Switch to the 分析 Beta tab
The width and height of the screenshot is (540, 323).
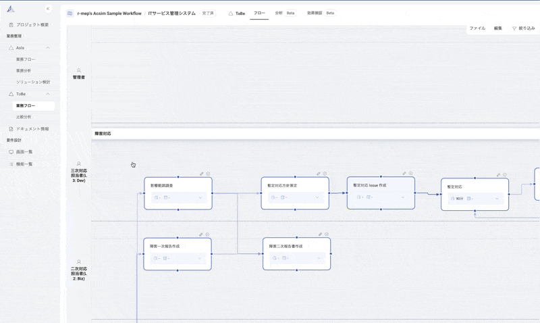point(285,13)
